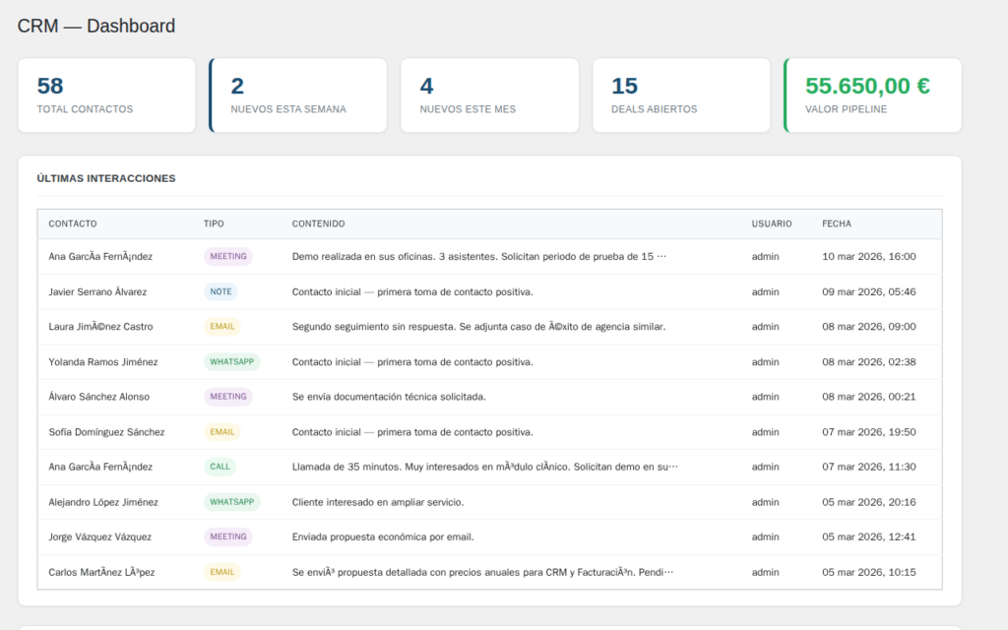Click the EMAIL badge on Laura Jiménez's row
Viewport: 1008px width, 630px height.
coord(221,326)
